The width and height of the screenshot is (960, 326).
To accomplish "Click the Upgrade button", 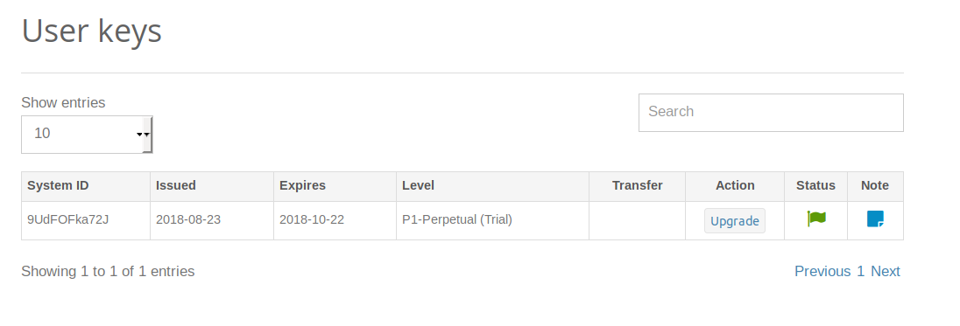I will point(735,221).
